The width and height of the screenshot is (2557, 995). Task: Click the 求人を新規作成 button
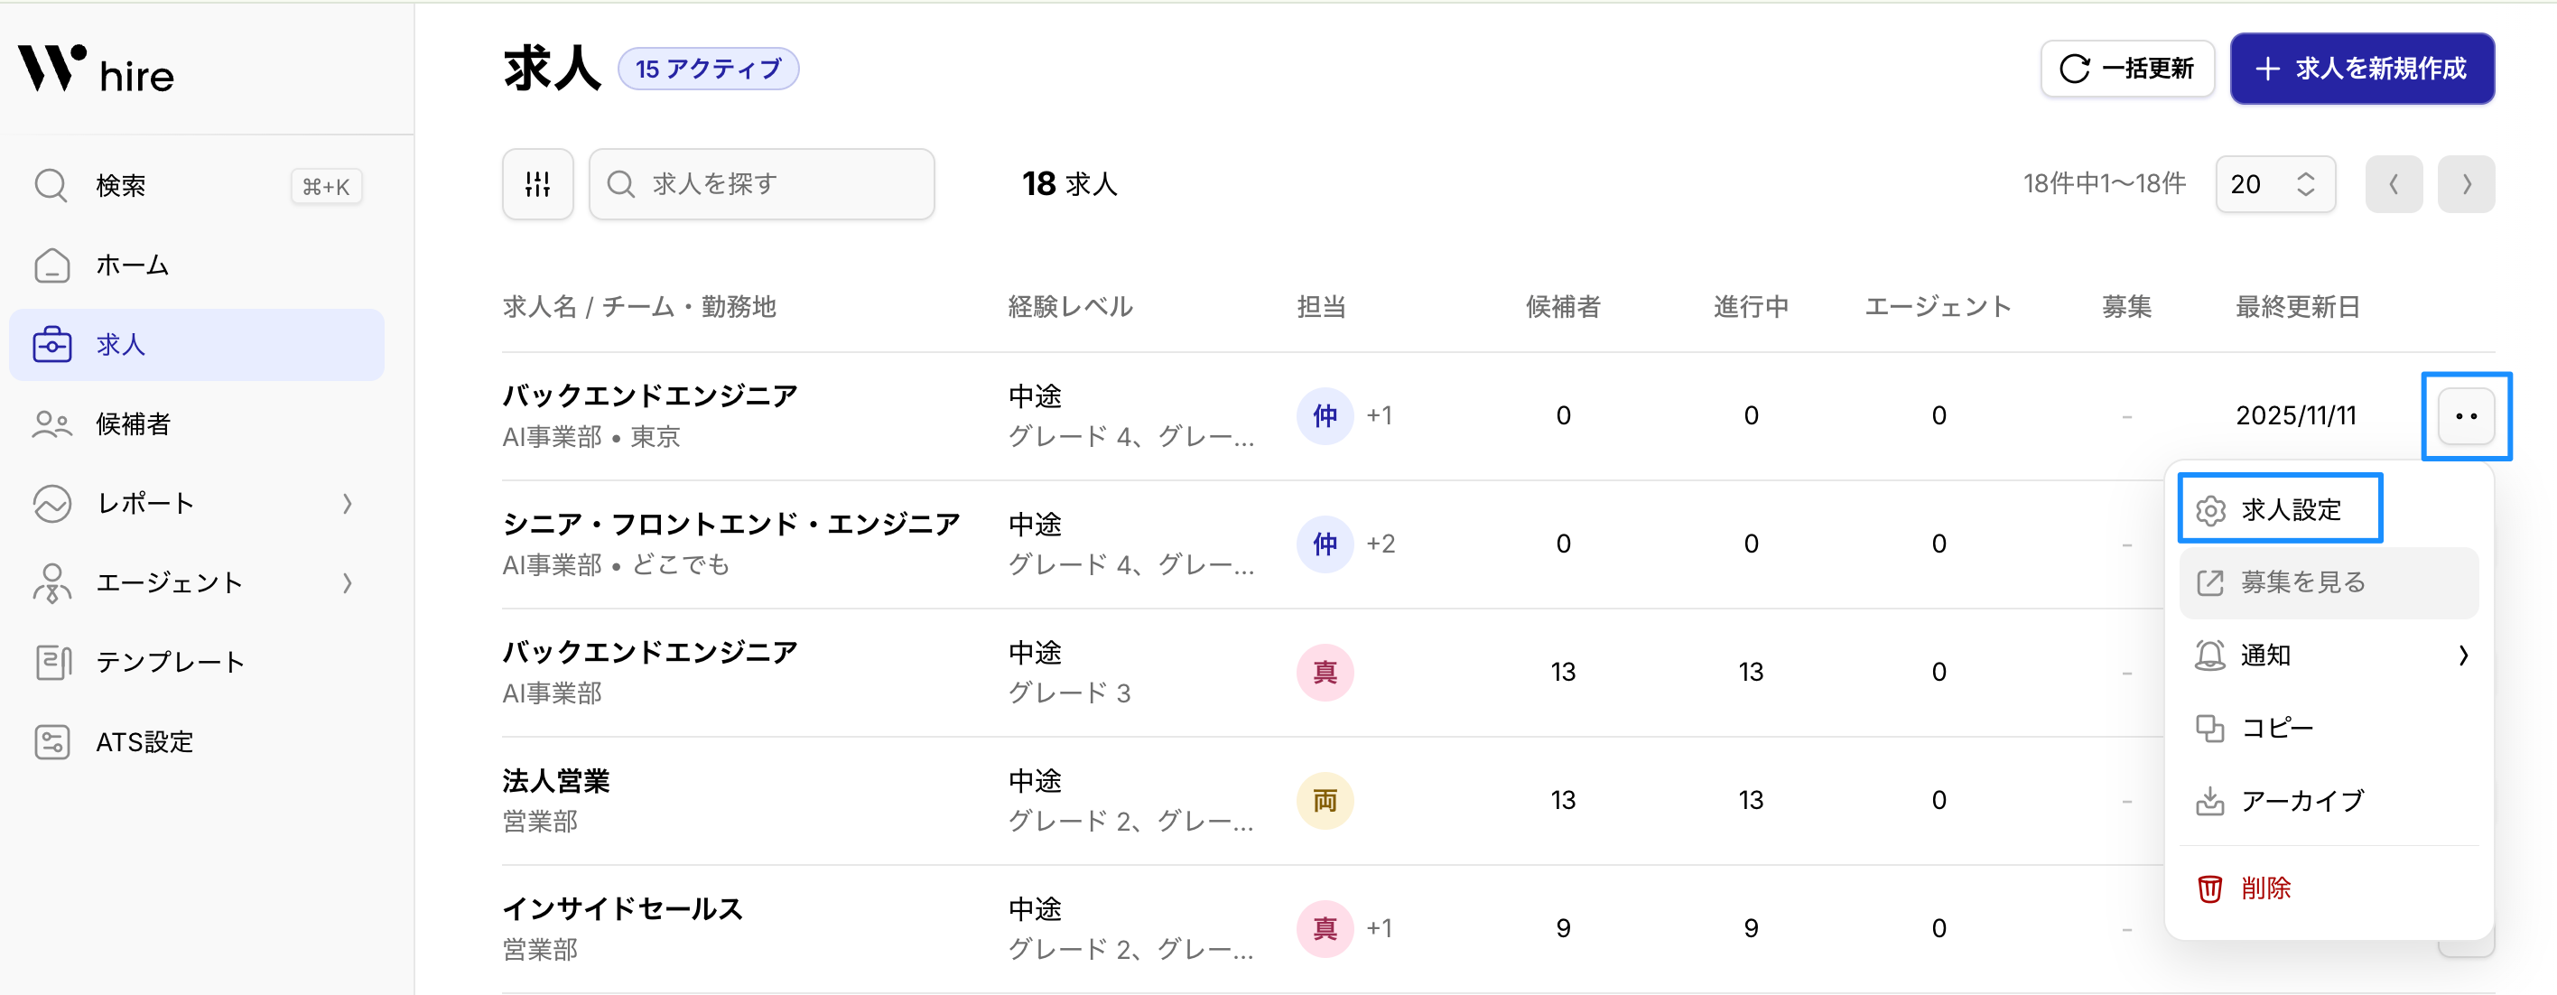(2361, 69)
